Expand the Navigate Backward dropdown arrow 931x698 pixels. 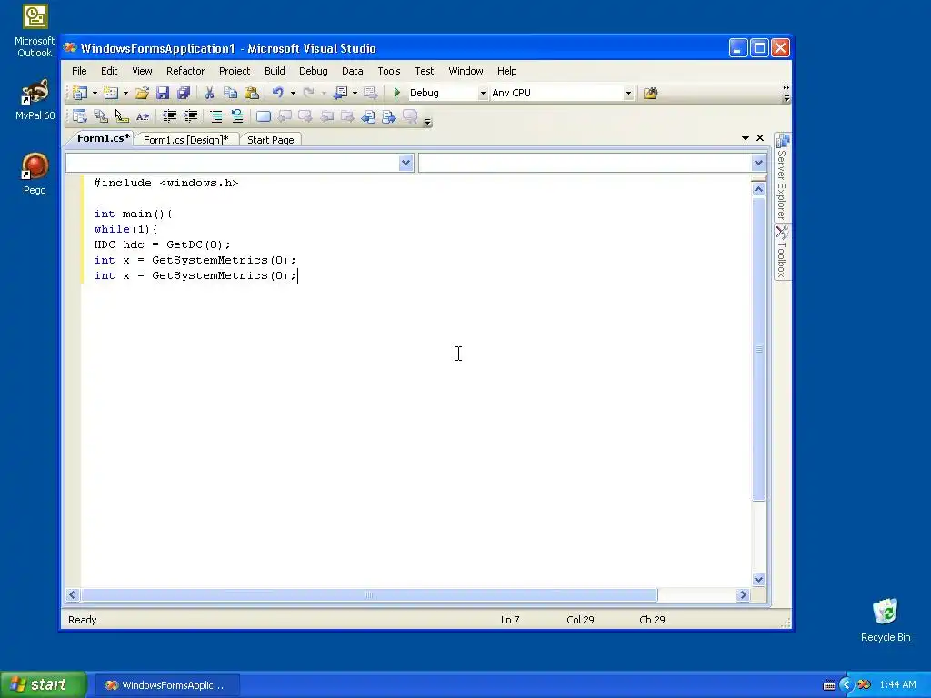355,94
